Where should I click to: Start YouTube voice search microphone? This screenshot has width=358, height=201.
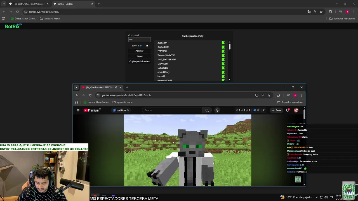[217, 110]
